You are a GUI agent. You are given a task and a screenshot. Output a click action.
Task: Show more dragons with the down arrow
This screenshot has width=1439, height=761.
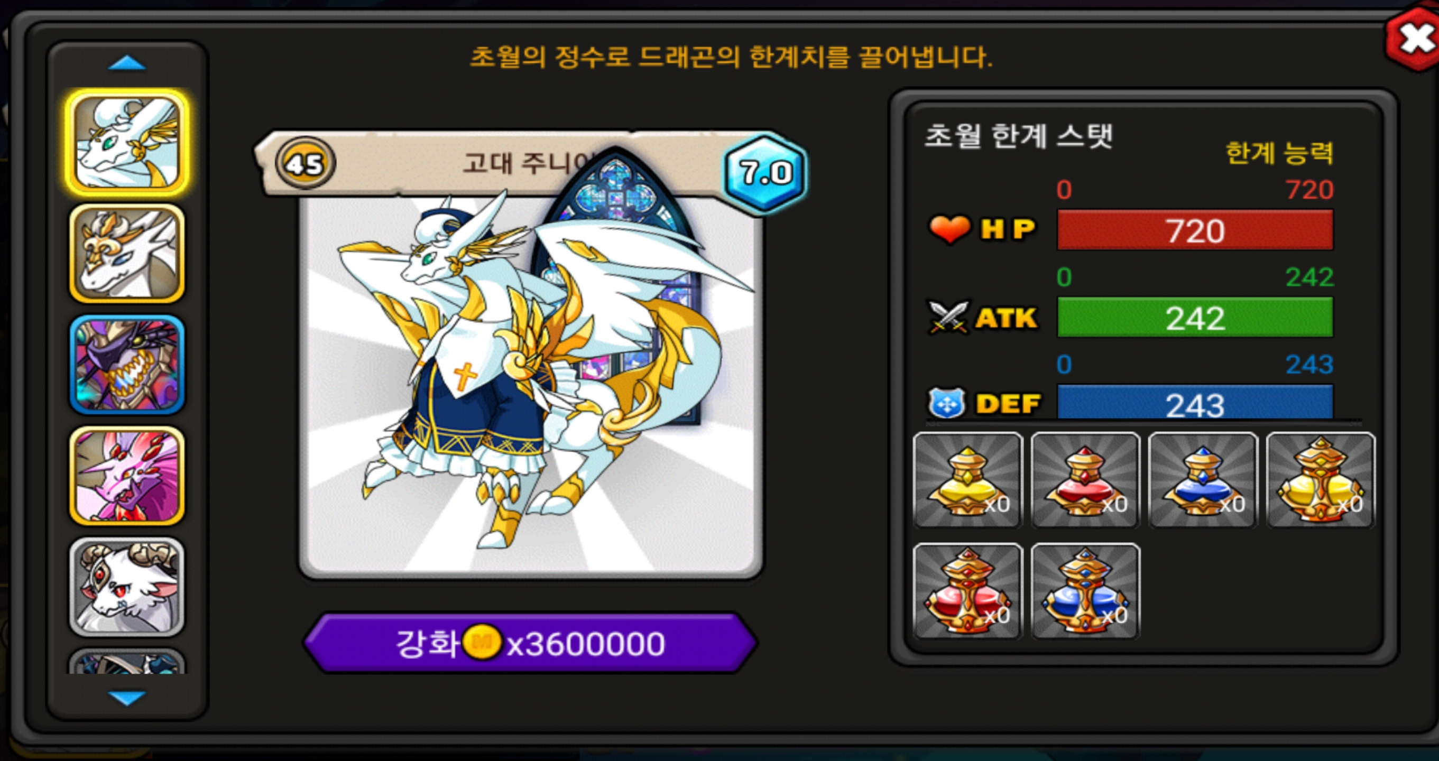pyautogui.click(x=127, y=698)
